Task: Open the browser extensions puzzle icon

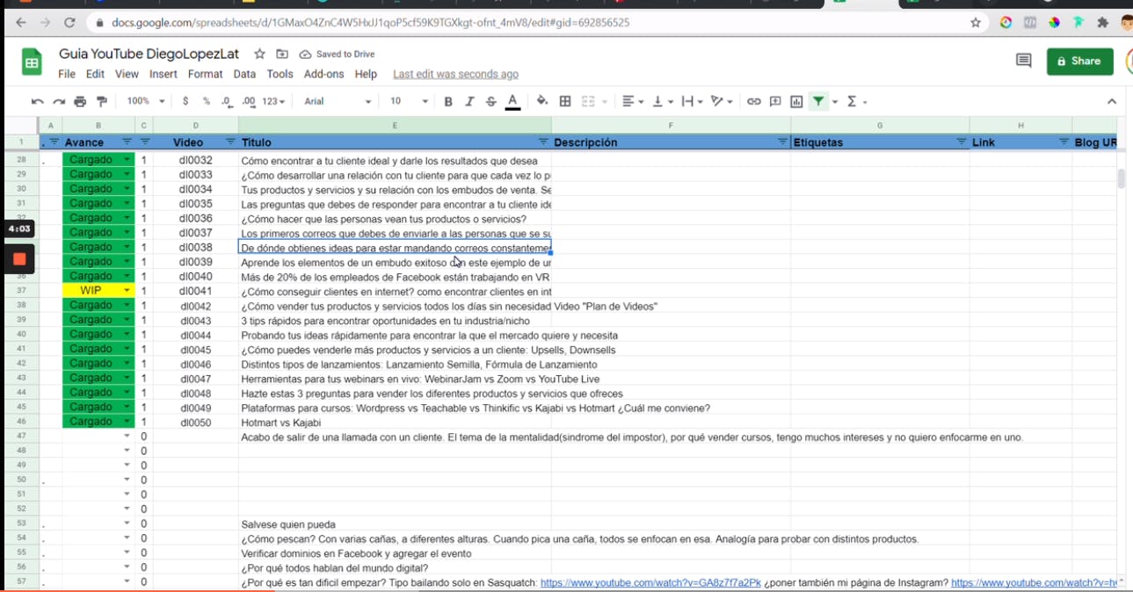Action: (1102, 23)
